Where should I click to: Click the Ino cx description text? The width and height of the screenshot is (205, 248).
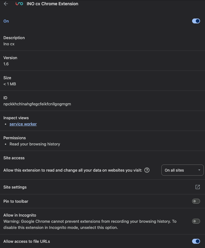9,44
